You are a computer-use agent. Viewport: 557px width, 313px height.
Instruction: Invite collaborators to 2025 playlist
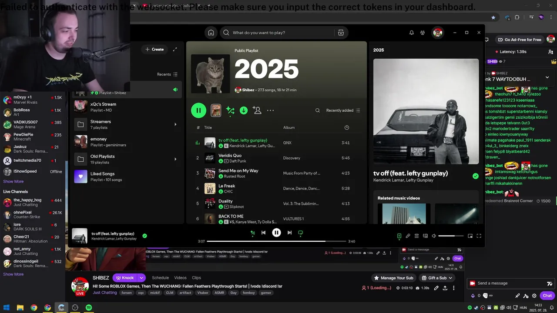[x=257, y=110]
